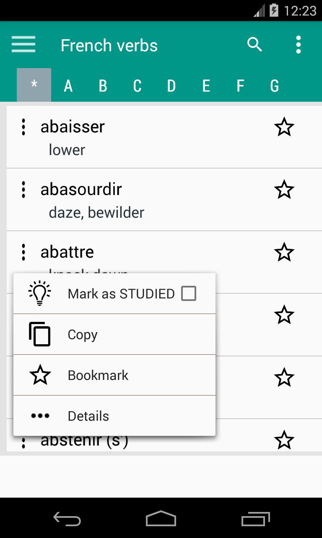Open the toolbar overflow options menu
Viewport: 322px width, 538px height.
click(299, 45)
